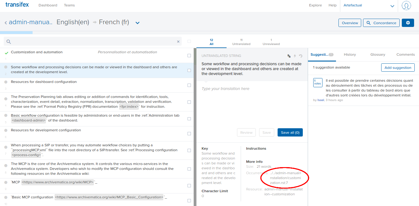Open the Artefactual organization dropdown
Viewport: 419px width, 206px height.
392,6
